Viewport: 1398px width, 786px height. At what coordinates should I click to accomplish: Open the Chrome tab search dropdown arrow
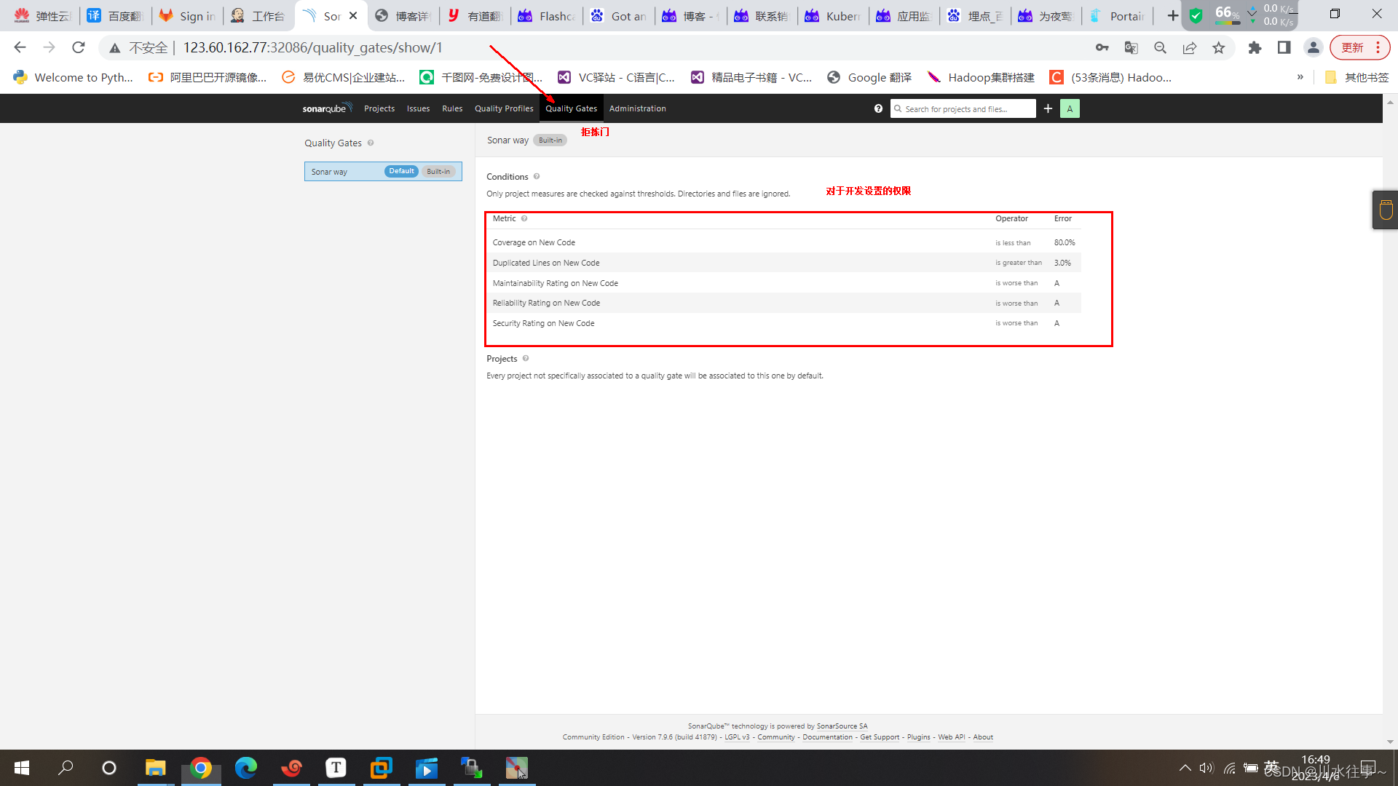coord(1252,12)
